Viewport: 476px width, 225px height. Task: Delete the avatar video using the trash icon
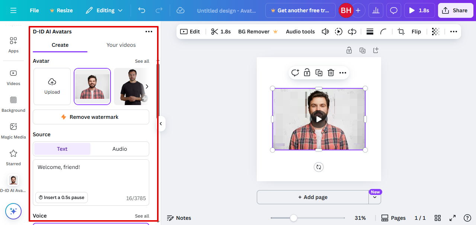pyautogui.click(x=330, y=72)
